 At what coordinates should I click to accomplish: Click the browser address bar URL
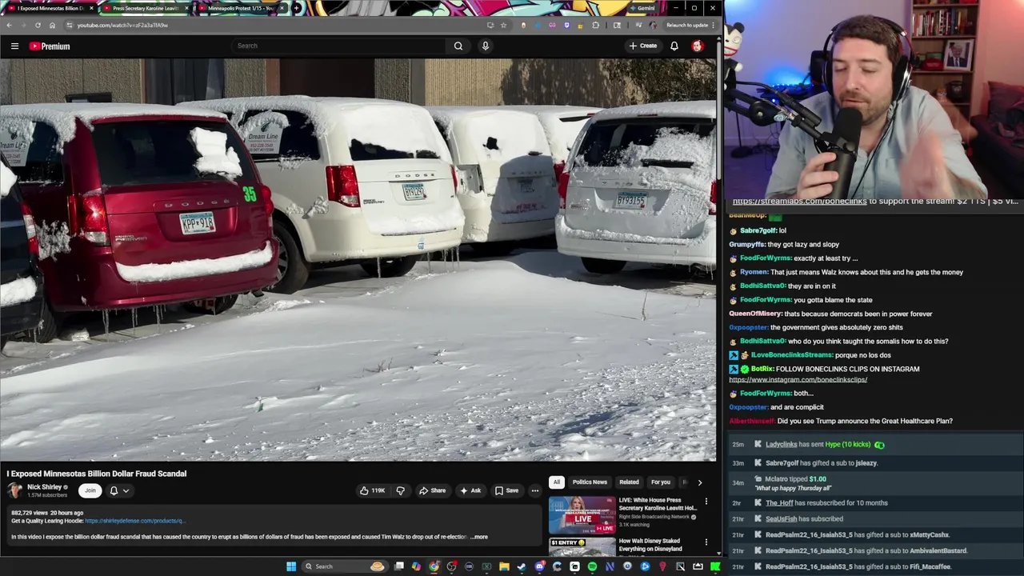(122, 25)
